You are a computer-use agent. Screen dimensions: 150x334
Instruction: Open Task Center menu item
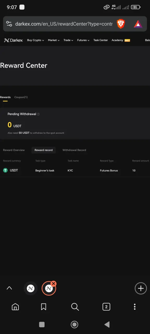click(101, 40)
